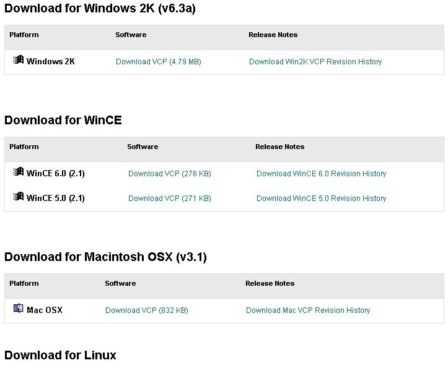Viewport: 448px width, 368px height.
Task: Open WinCE 6.0 Revision History
Action: click(321, 174)
